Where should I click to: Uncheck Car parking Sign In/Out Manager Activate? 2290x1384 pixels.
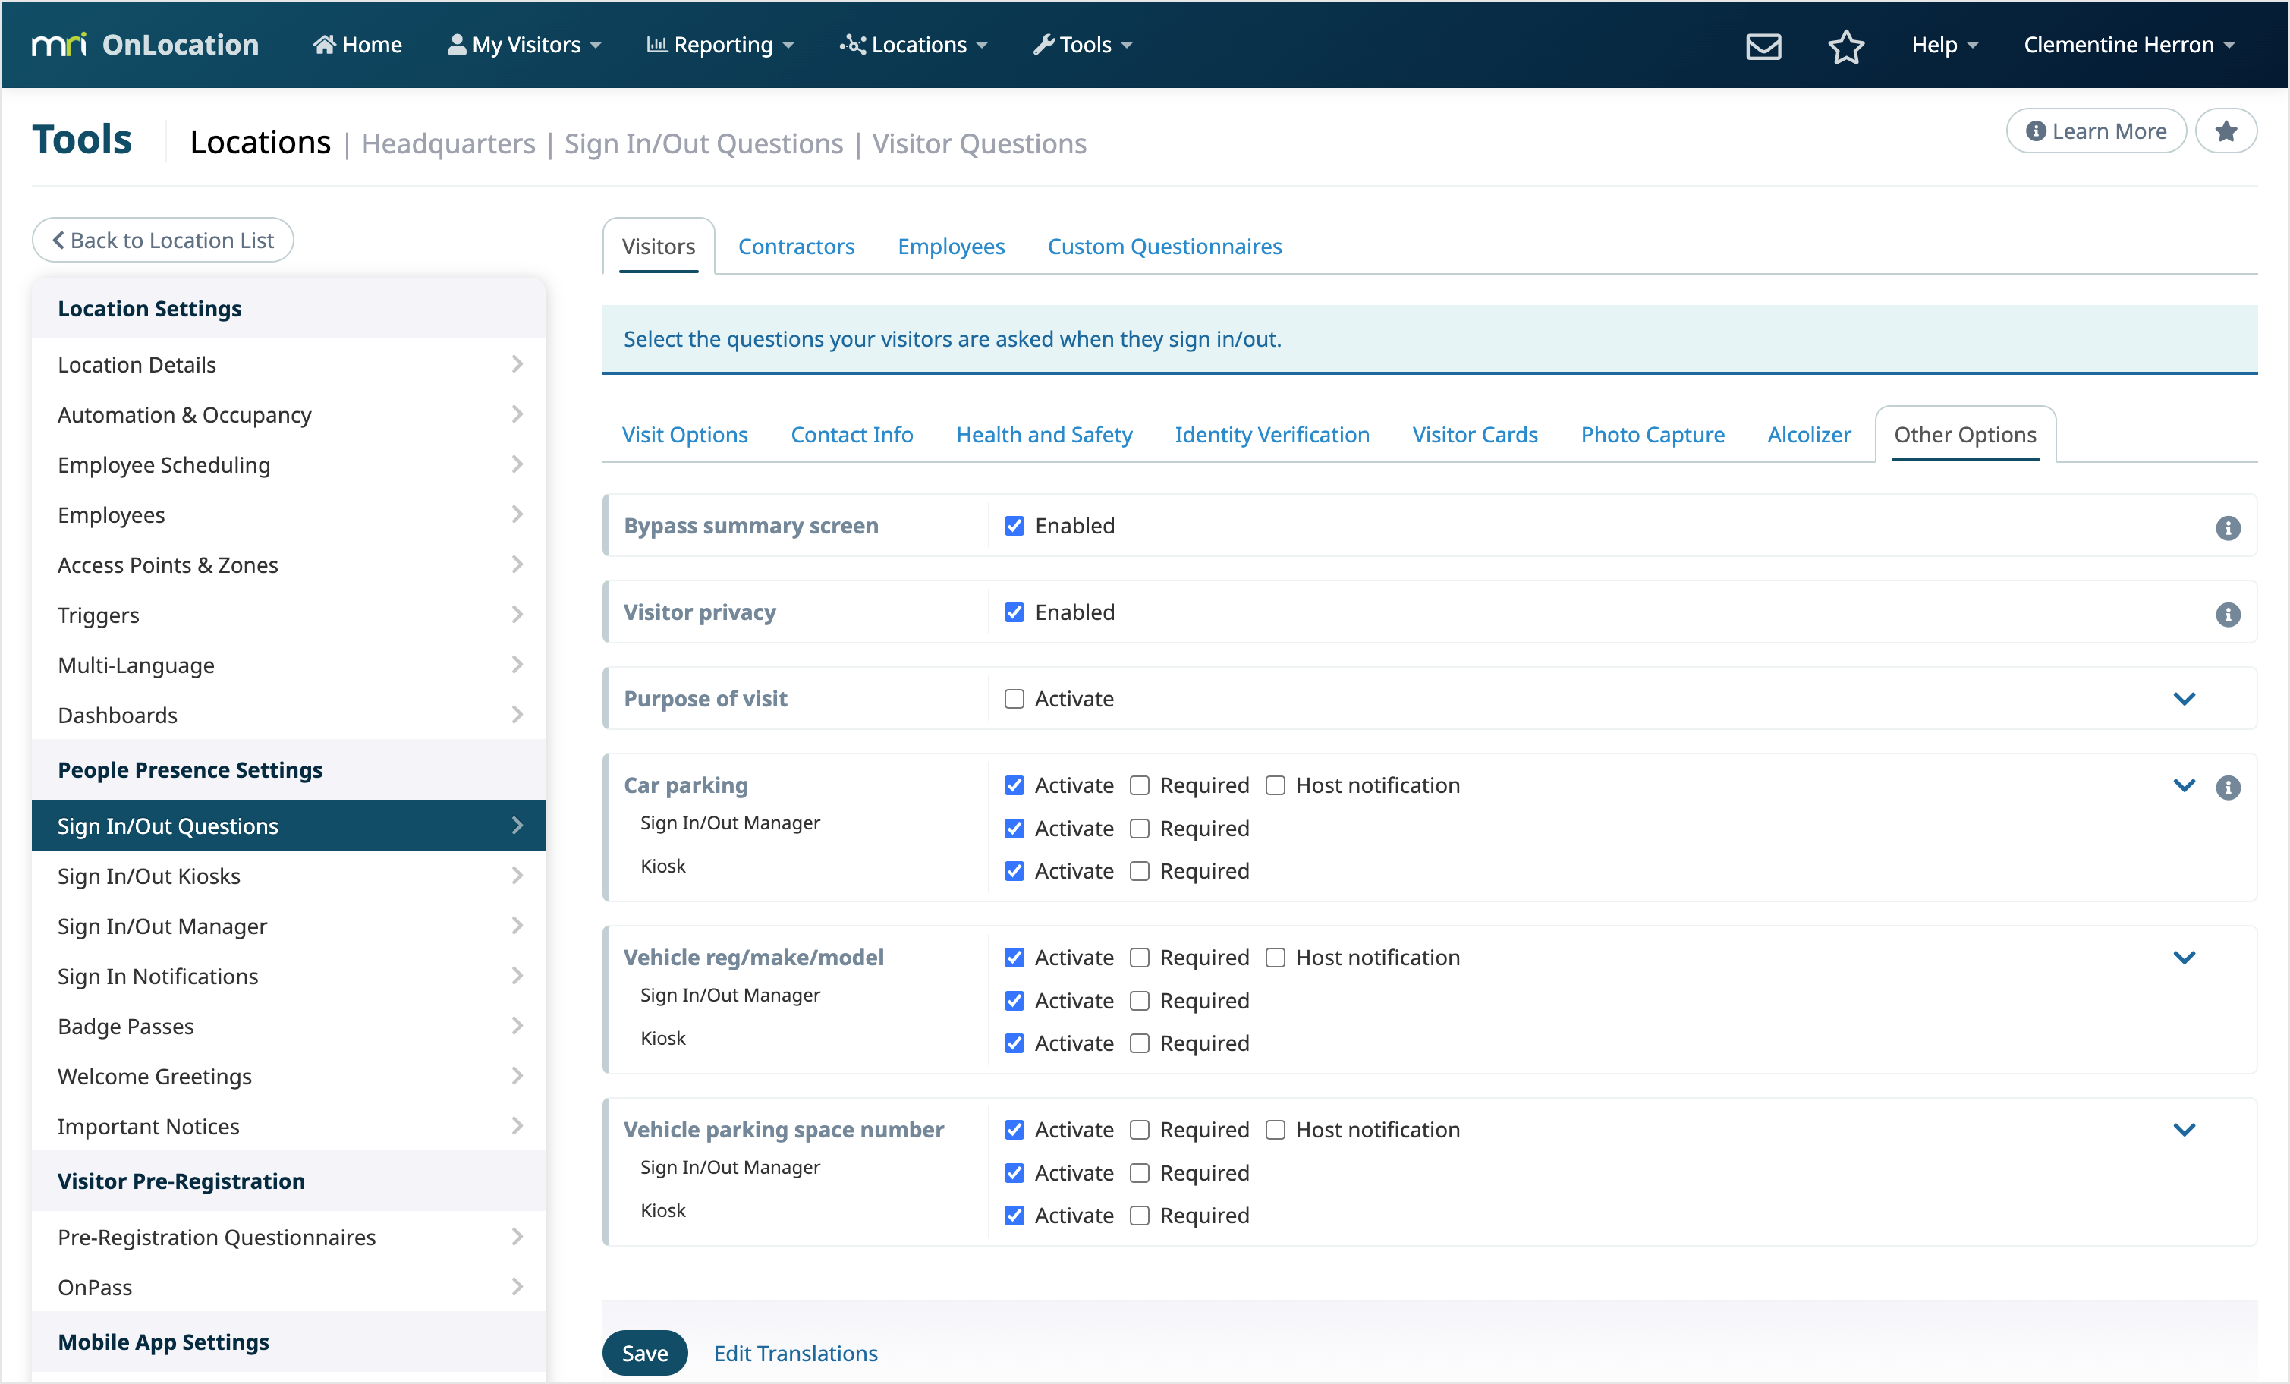pos(1014,827)
